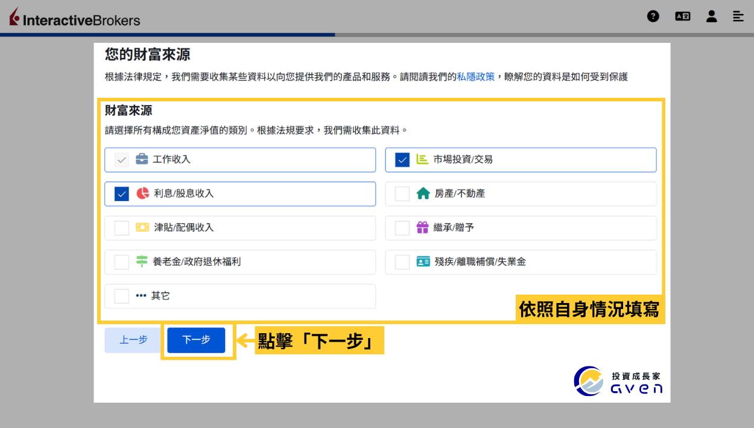Click the gift icon next to 繼承/贈予
754x428 pixels.
[422, 228]
